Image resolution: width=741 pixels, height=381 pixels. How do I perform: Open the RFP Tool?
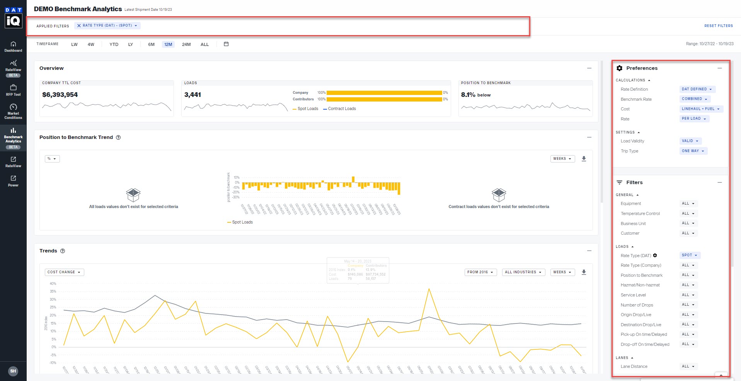tap(13, 90)
